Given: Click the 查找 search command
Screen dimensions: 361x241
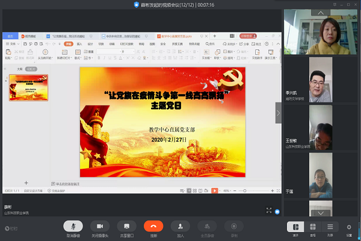Looking at the screenshot, I should tap(210, 44).
